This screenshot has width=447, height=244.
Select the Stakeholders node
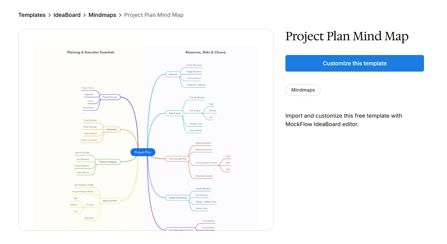point(112,130)
